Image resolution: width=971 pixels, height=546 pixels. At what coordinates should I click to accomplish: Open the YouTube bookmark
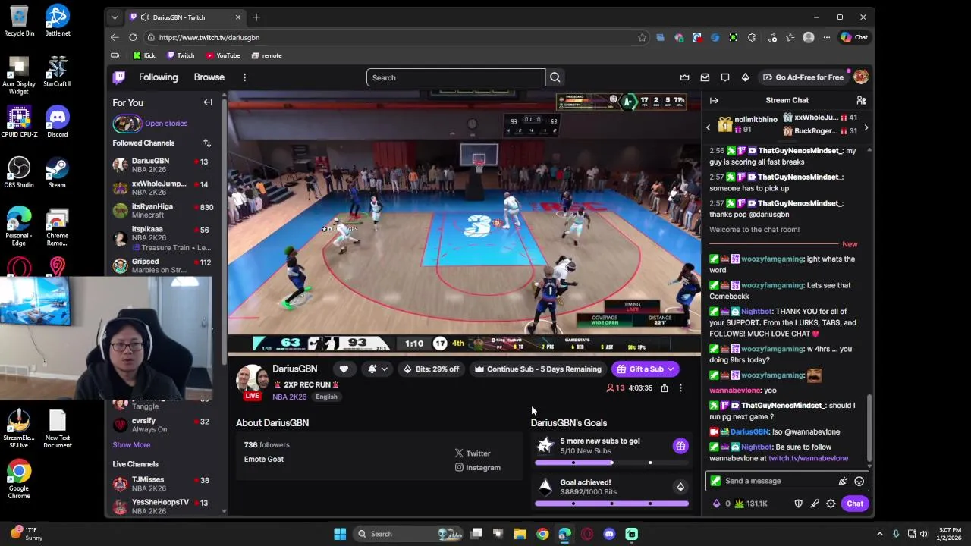tap(223, 55)
